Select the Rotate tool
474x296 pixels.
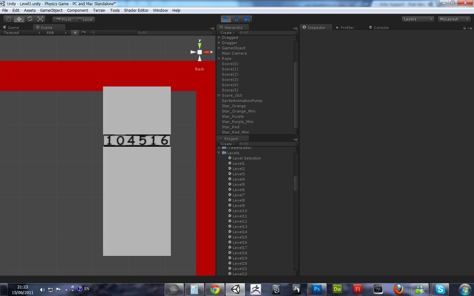click(30, 19)
